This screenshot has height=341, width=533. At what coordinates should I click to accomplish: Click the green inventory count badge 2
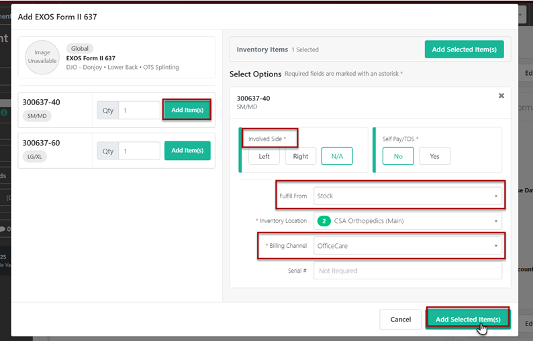(x=323, y=221)
